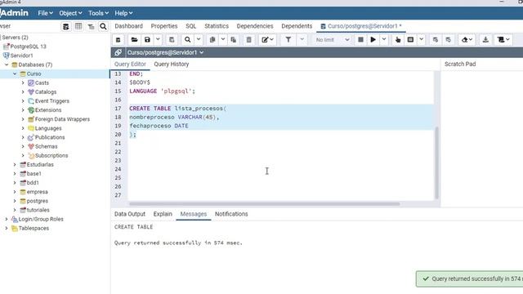Switch to the SQL tab
This screenshot has width=523, height=294.
click(x=190, y=26)
